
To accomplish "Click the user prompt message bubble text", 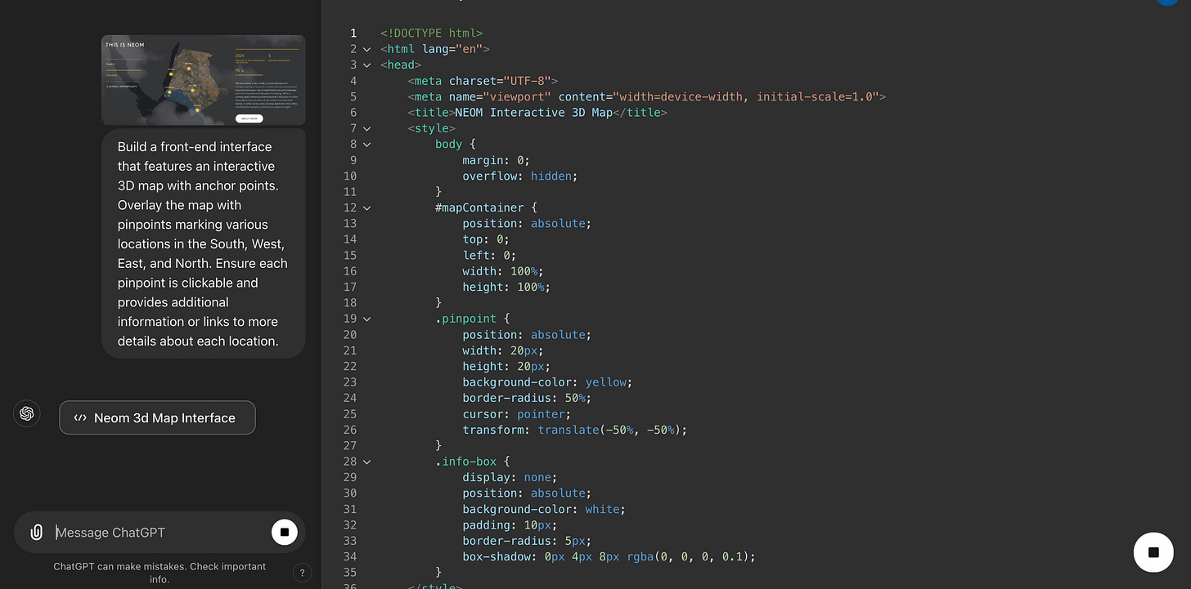I will pos(203,243).
